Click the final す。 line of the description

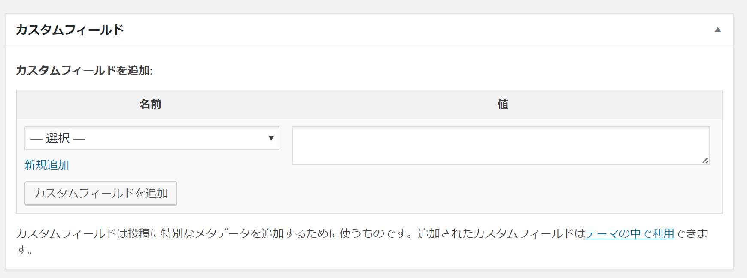pos(24,250)
